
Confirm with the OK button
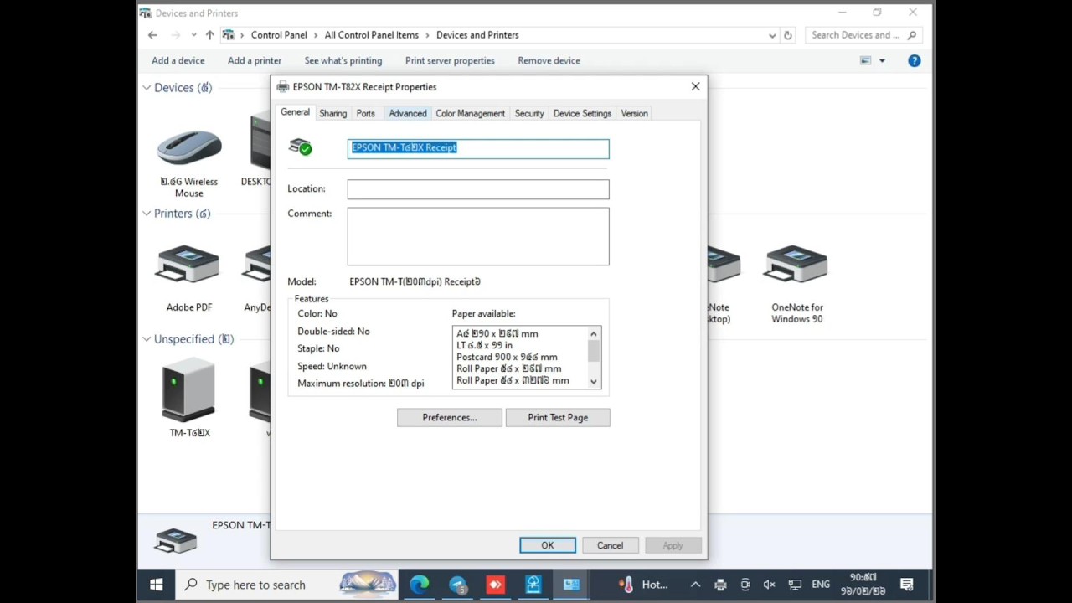click(x=548, y=545)
